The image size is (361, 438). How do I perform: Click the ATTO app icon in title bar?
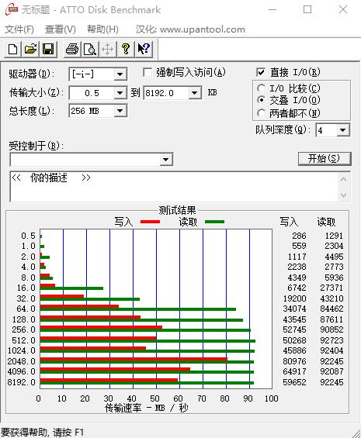pos(11,10)
